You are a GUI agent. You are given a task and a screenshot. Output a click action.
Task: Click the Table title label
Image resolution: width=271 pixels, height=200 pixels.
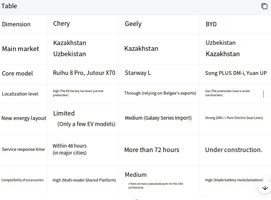tap(9, 6)
